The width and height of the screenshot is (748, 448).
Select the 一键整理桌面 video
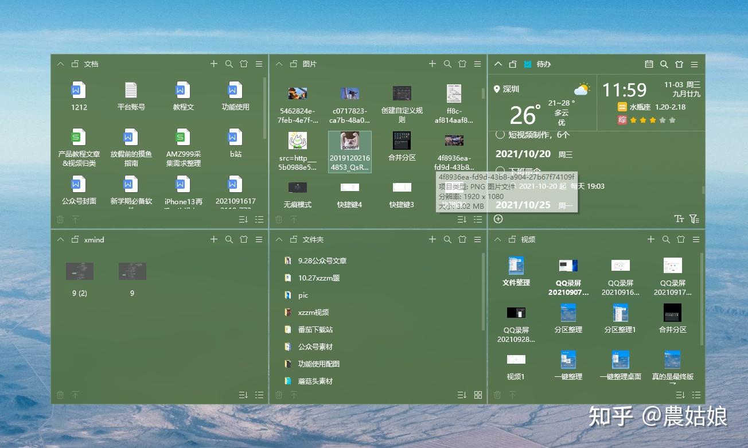click(x=620, y=366)
